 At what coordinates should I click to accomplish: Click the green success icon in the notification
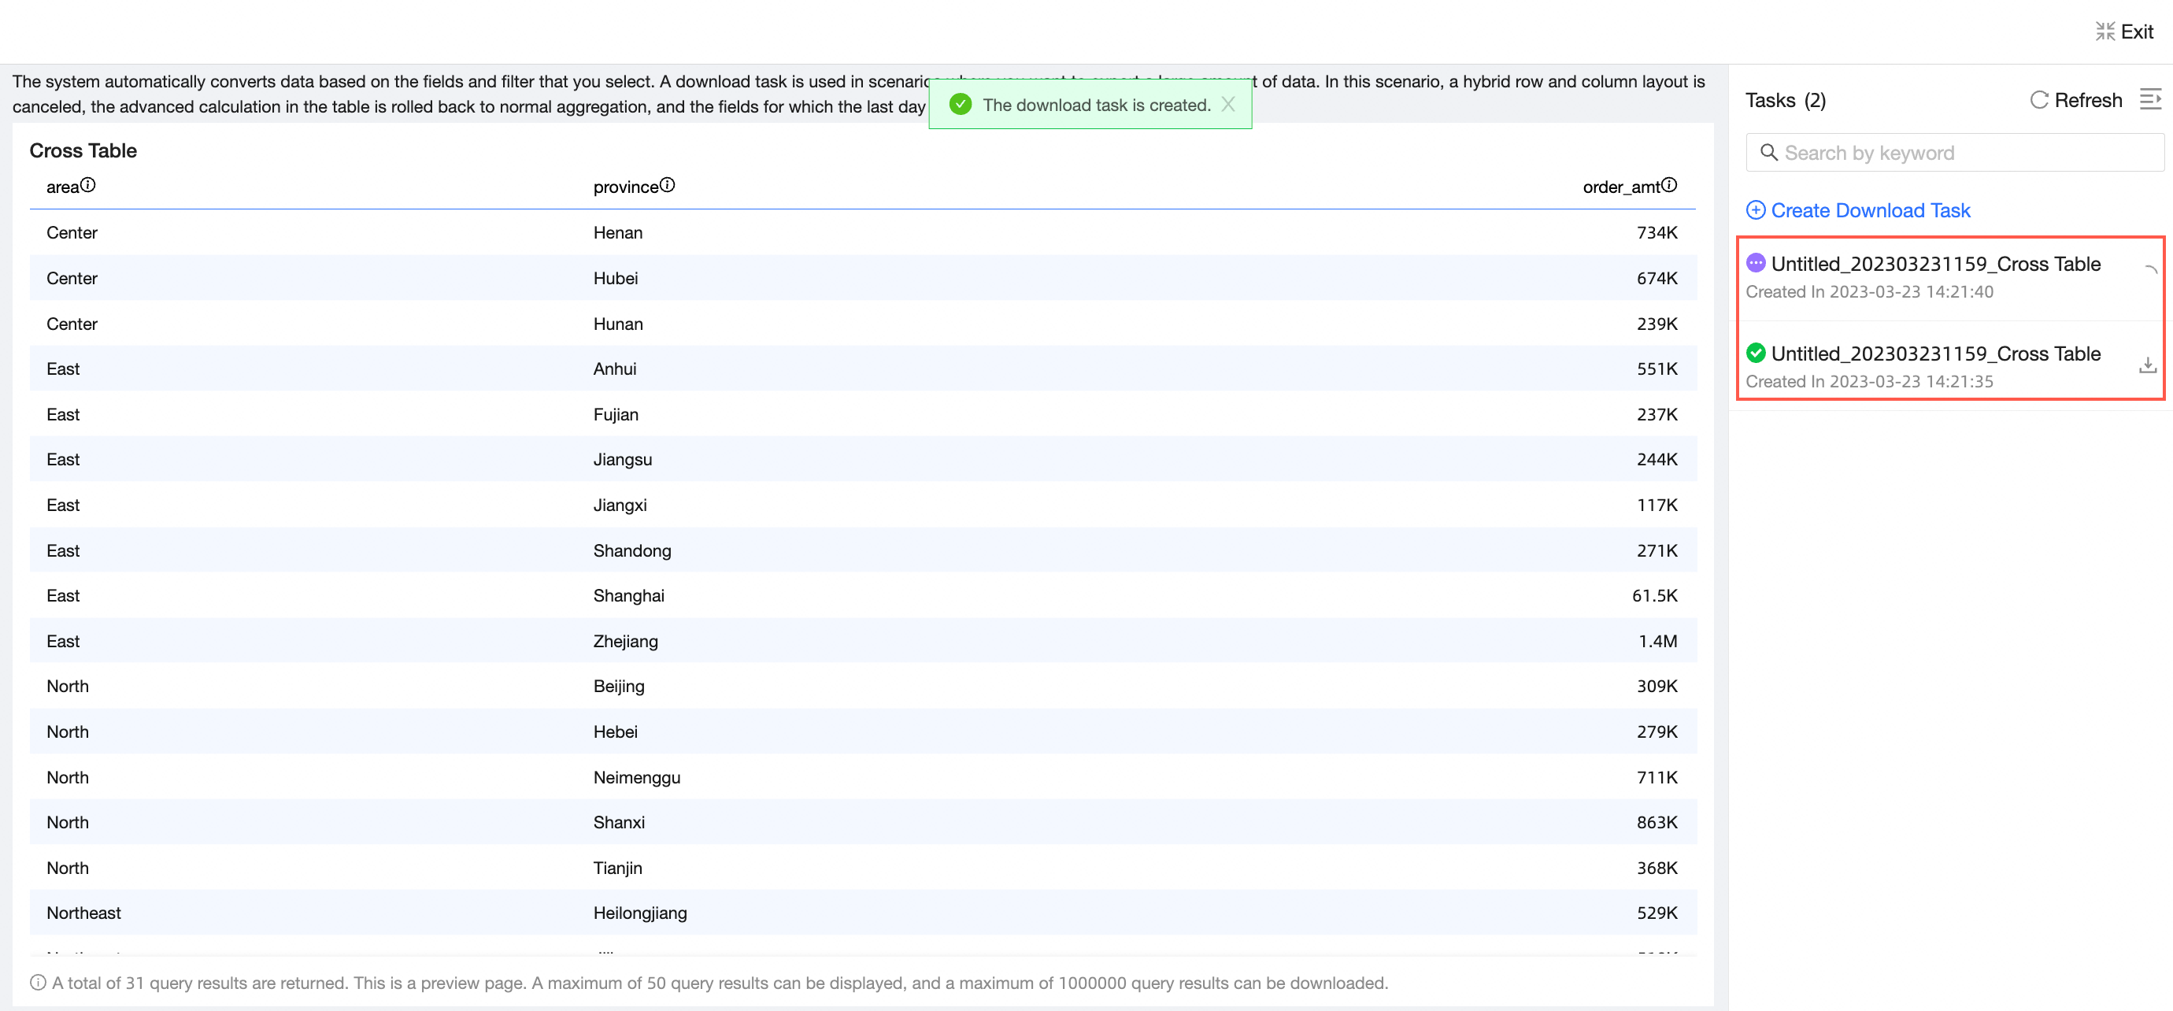[960, 105]
